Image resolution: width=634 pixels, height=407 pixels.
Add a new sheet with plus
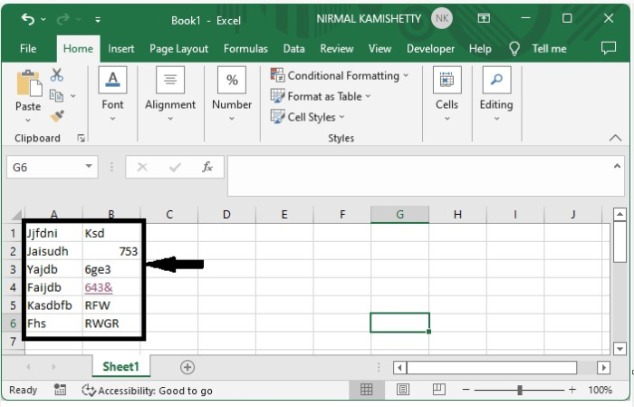tap(187, 367)
